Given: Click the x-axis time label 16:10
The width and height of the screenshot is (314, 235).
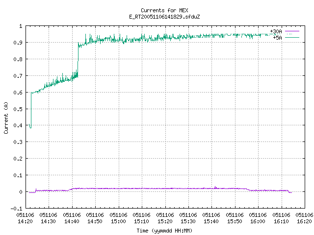Looking at the screenshot, I should point(282,221).
